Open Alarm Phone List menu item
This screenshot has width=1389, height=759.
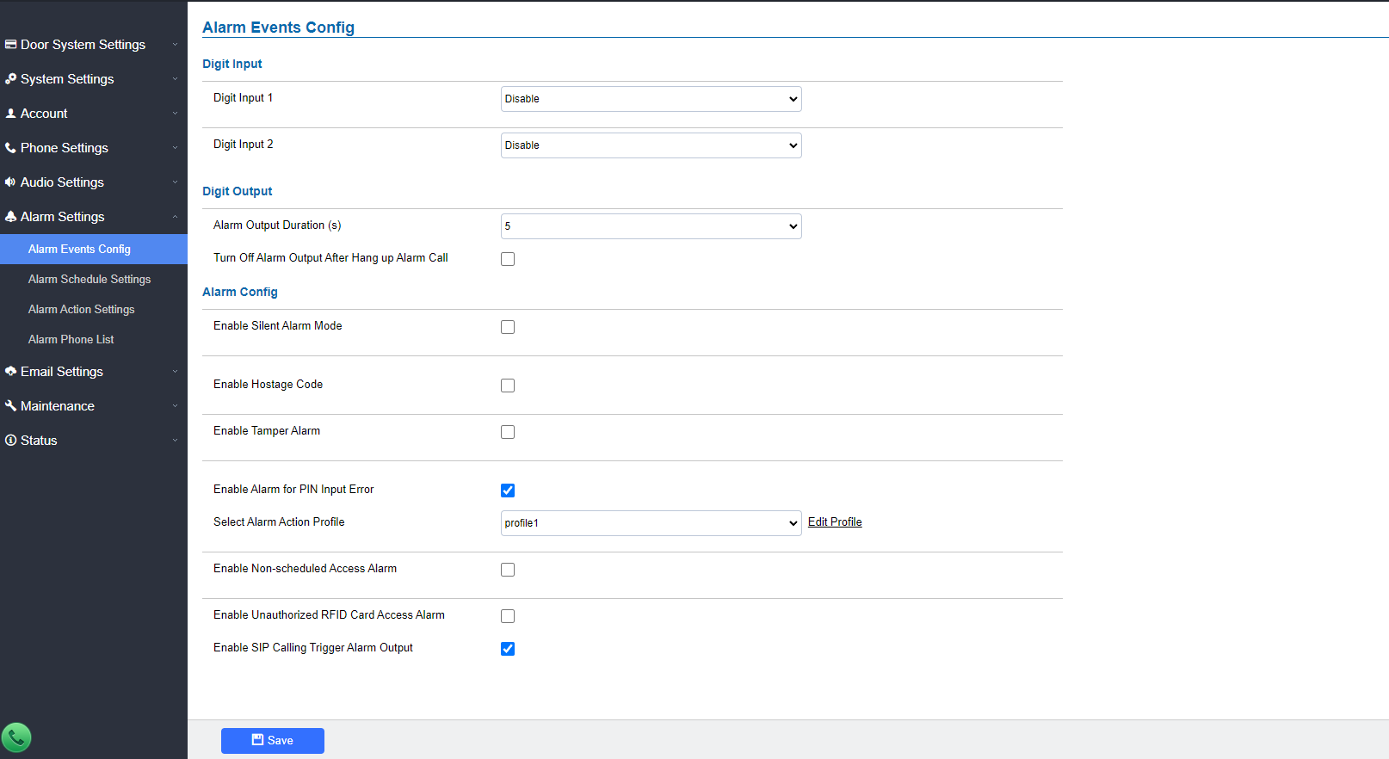[71, 339]
